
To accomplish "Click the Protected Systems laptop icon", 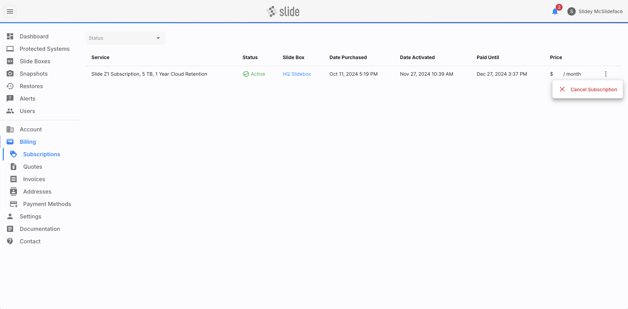I will point(10,49).
